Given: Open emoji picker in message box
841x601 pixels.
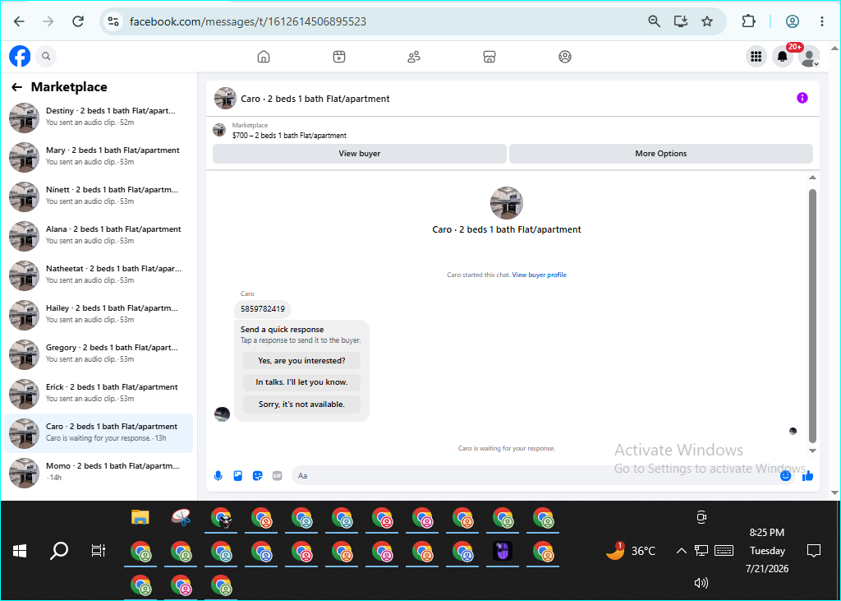Looking at the screenshot, I should point(786,476).
